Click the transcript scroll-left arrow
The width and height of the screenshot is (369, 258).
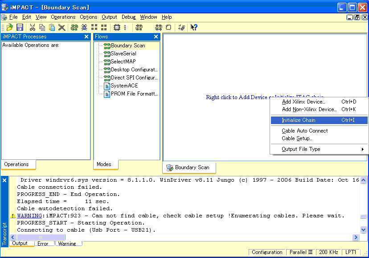click(13, 237)
